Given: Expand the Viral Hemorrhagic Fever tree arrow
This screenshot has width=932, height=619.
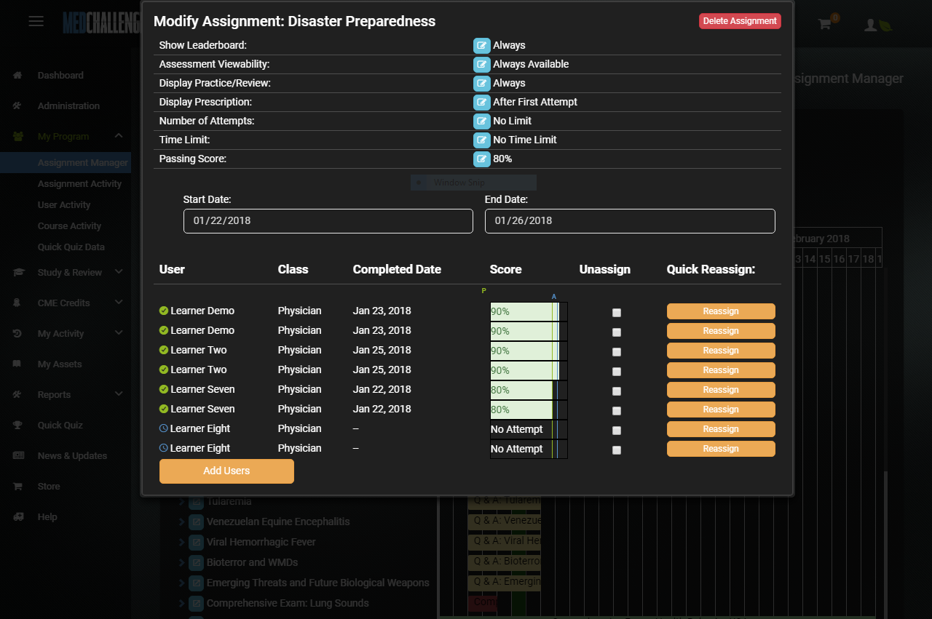Looking at the screenshot, I should (x=181, y=542).
